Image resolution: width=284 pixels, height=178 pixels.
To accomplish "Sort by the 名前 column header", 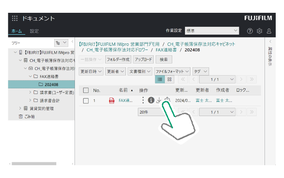I will pyautogui.click(x=123, y=90).
